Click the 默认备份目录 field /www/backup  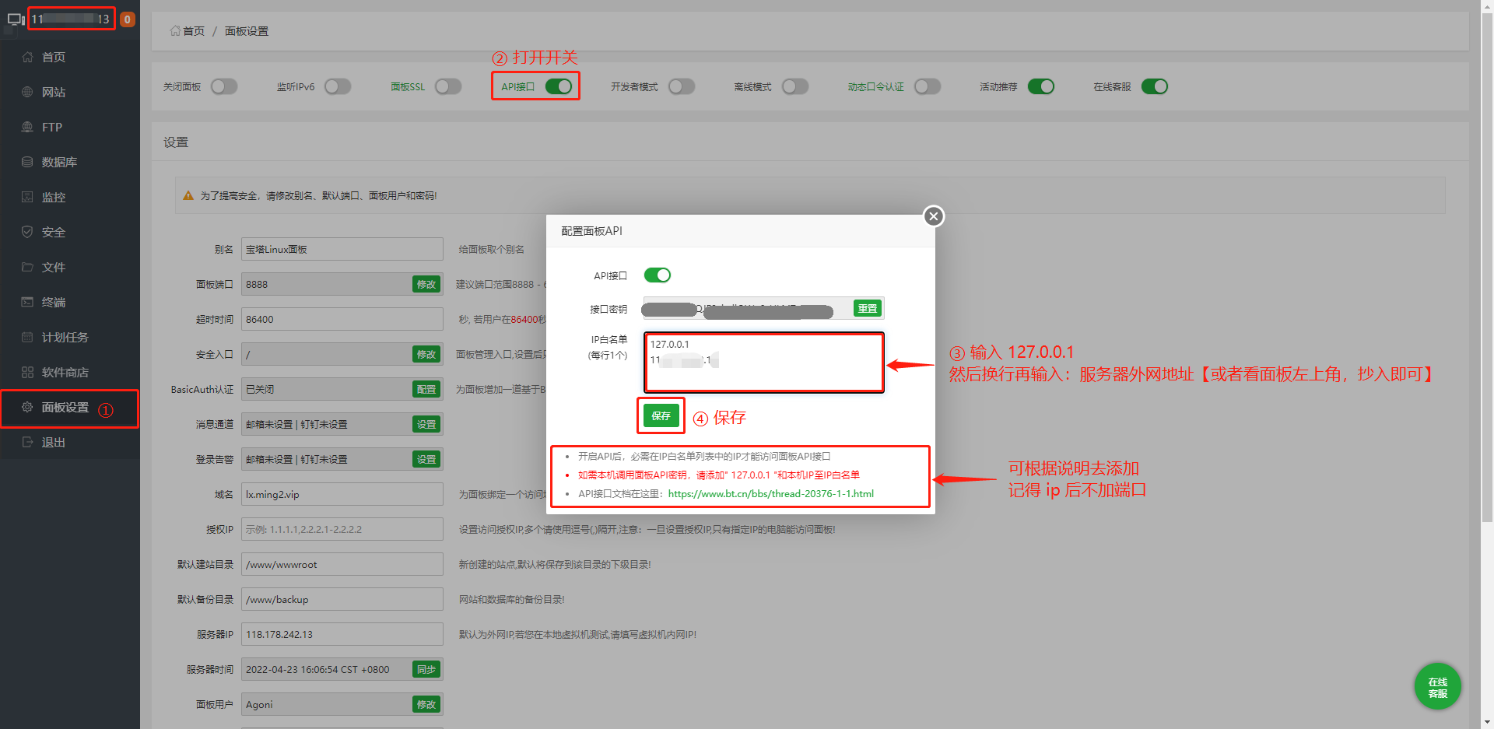342,599
